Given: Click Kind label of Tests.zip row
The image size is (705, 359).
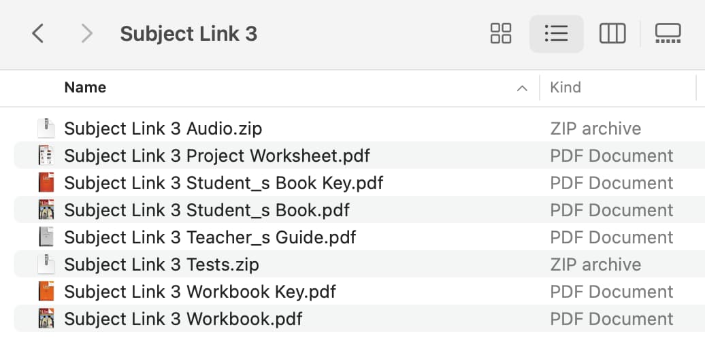Looking at the screenshot, I should [595, 264].
